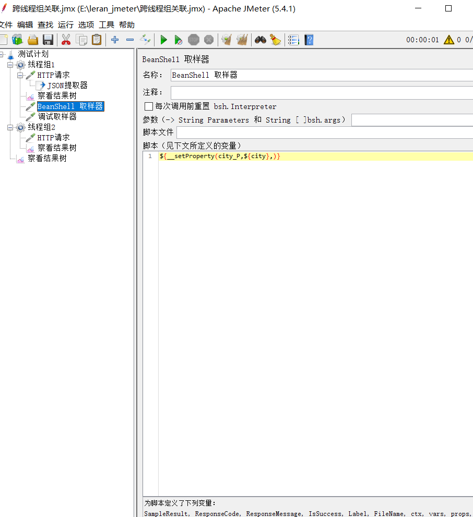
Task: Collapse all nodes with minus icon
Action: pos(130,40)
